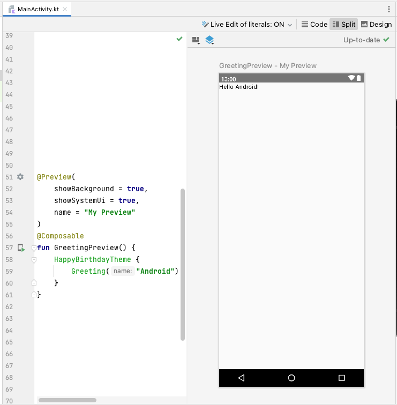
Task: Click the Up-to-date preview status
Action: pyautogui.click(x=366, y=40)
